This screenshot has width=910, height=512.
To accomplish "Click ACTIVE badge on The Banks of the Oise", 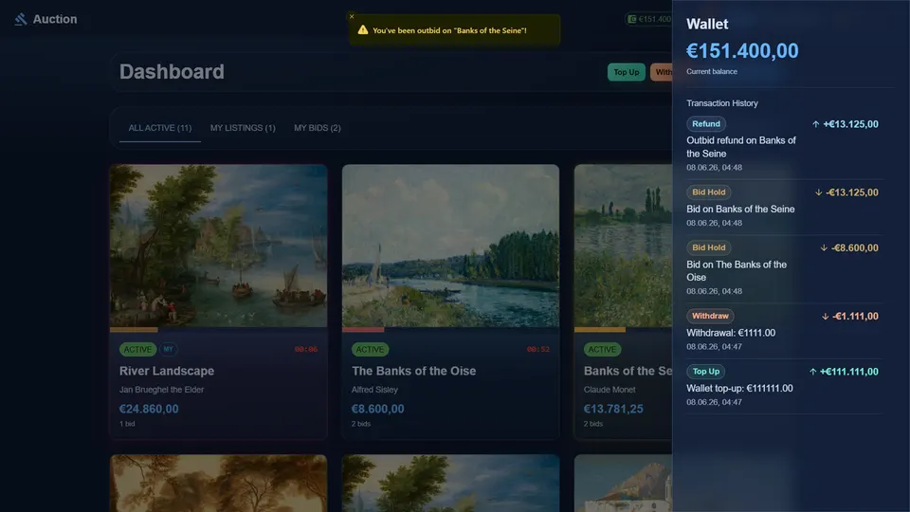I will coord(370,350).
